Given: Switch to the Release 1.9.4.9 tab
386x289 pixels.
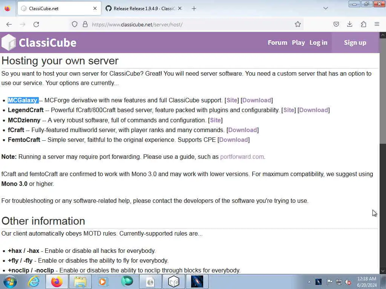Looking at the screenshot, I should coord(144,9).
